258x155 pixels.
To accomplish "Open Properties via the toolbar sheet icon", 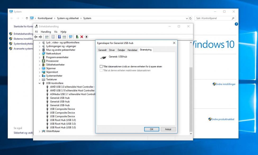I will point(53,37).
